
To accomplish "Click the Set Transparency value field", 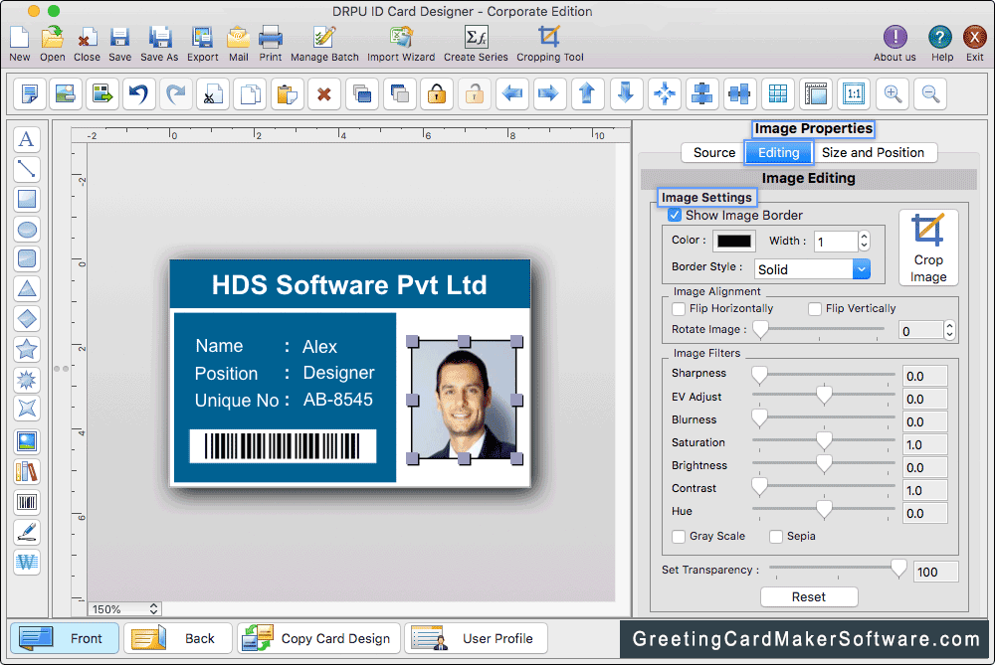I will (936, 572).
